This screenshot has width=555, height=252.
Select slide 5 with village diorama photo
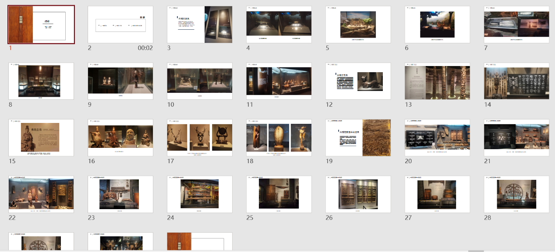tap(358, 24)
